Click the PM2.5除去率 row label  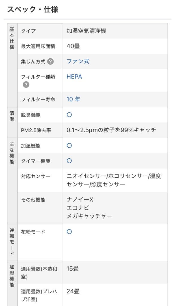coord(36,130)
